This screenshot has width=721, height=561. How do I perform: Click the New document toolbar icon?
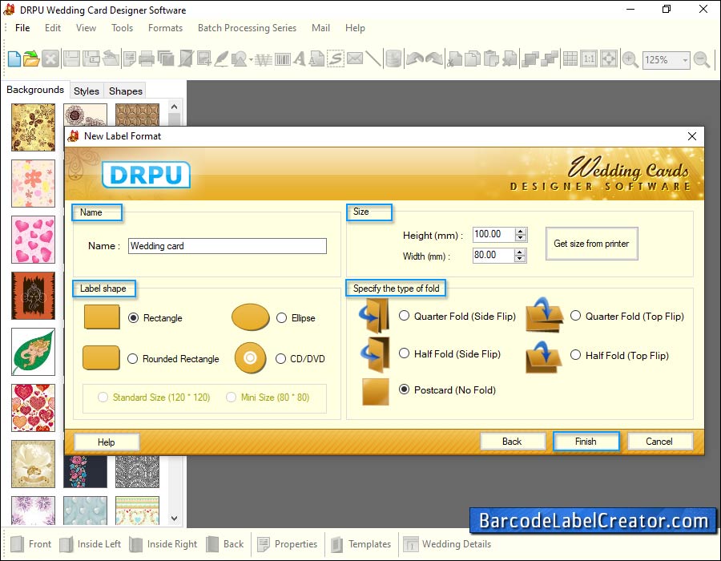tap(14, 59)
